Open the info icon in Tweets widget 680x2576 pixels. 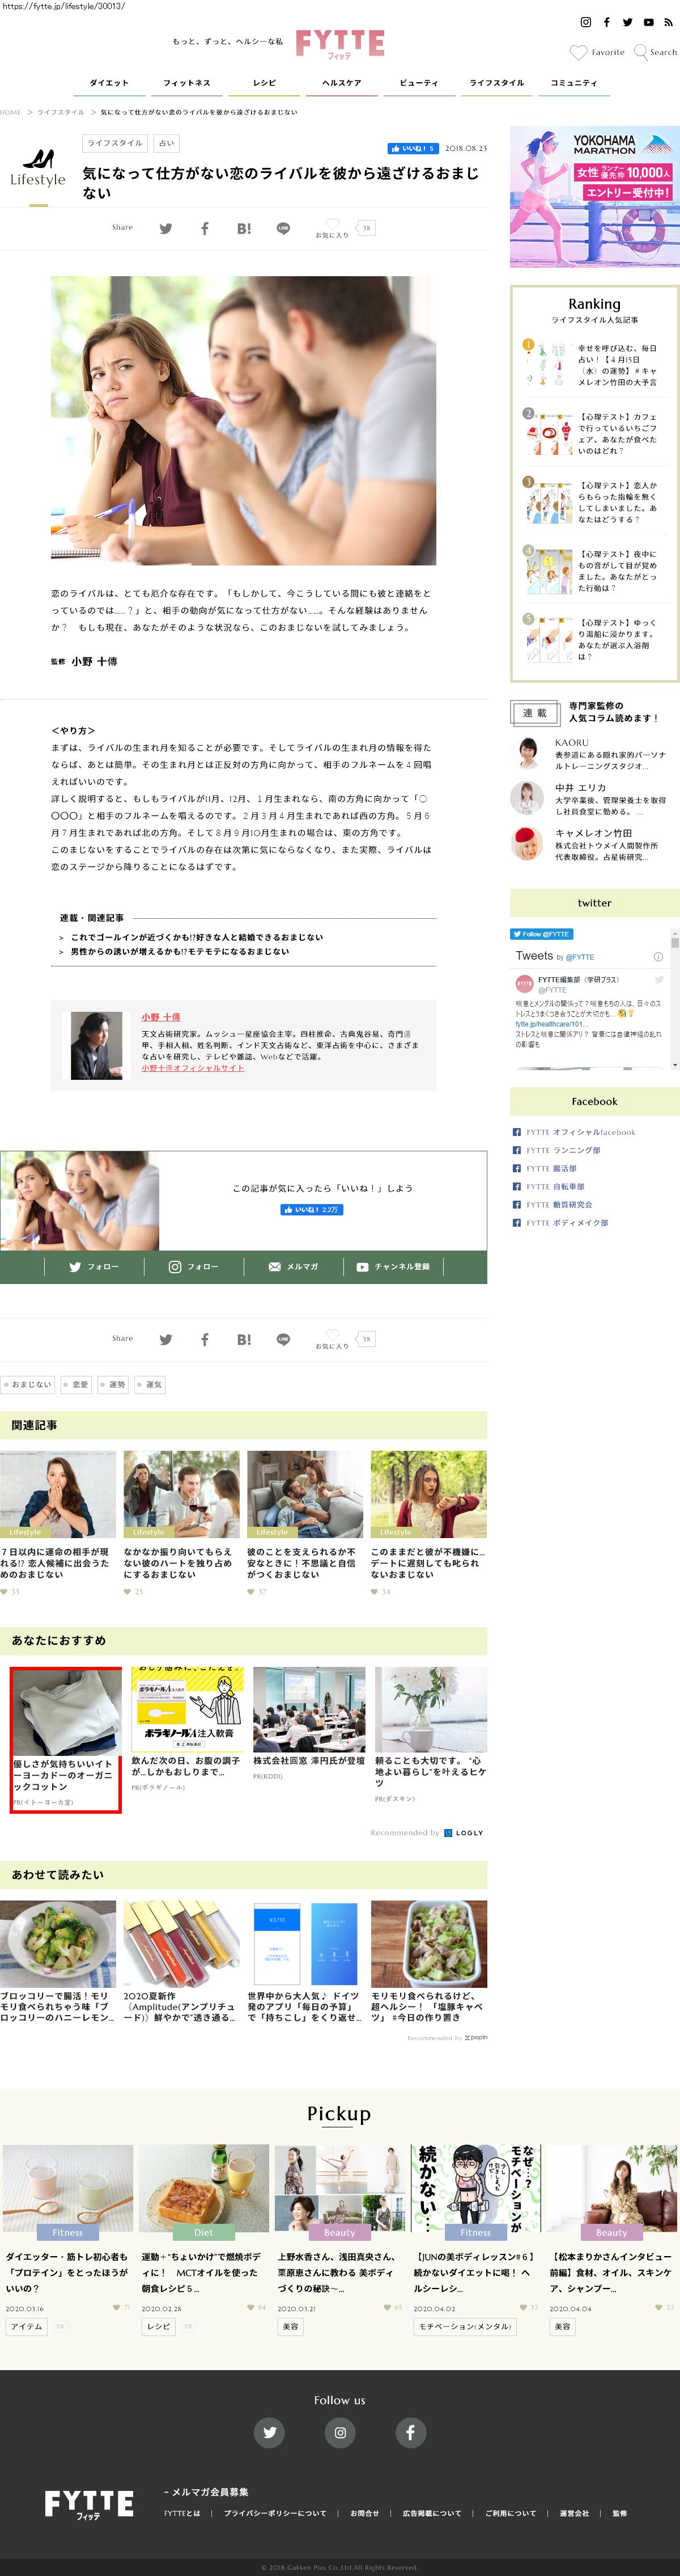click(658, 956)
